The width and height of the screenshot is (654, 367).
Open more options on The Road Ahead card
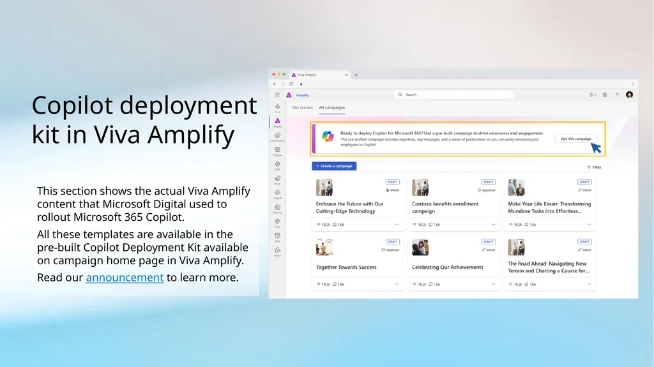pyautogui.click(x=589, y=284)
